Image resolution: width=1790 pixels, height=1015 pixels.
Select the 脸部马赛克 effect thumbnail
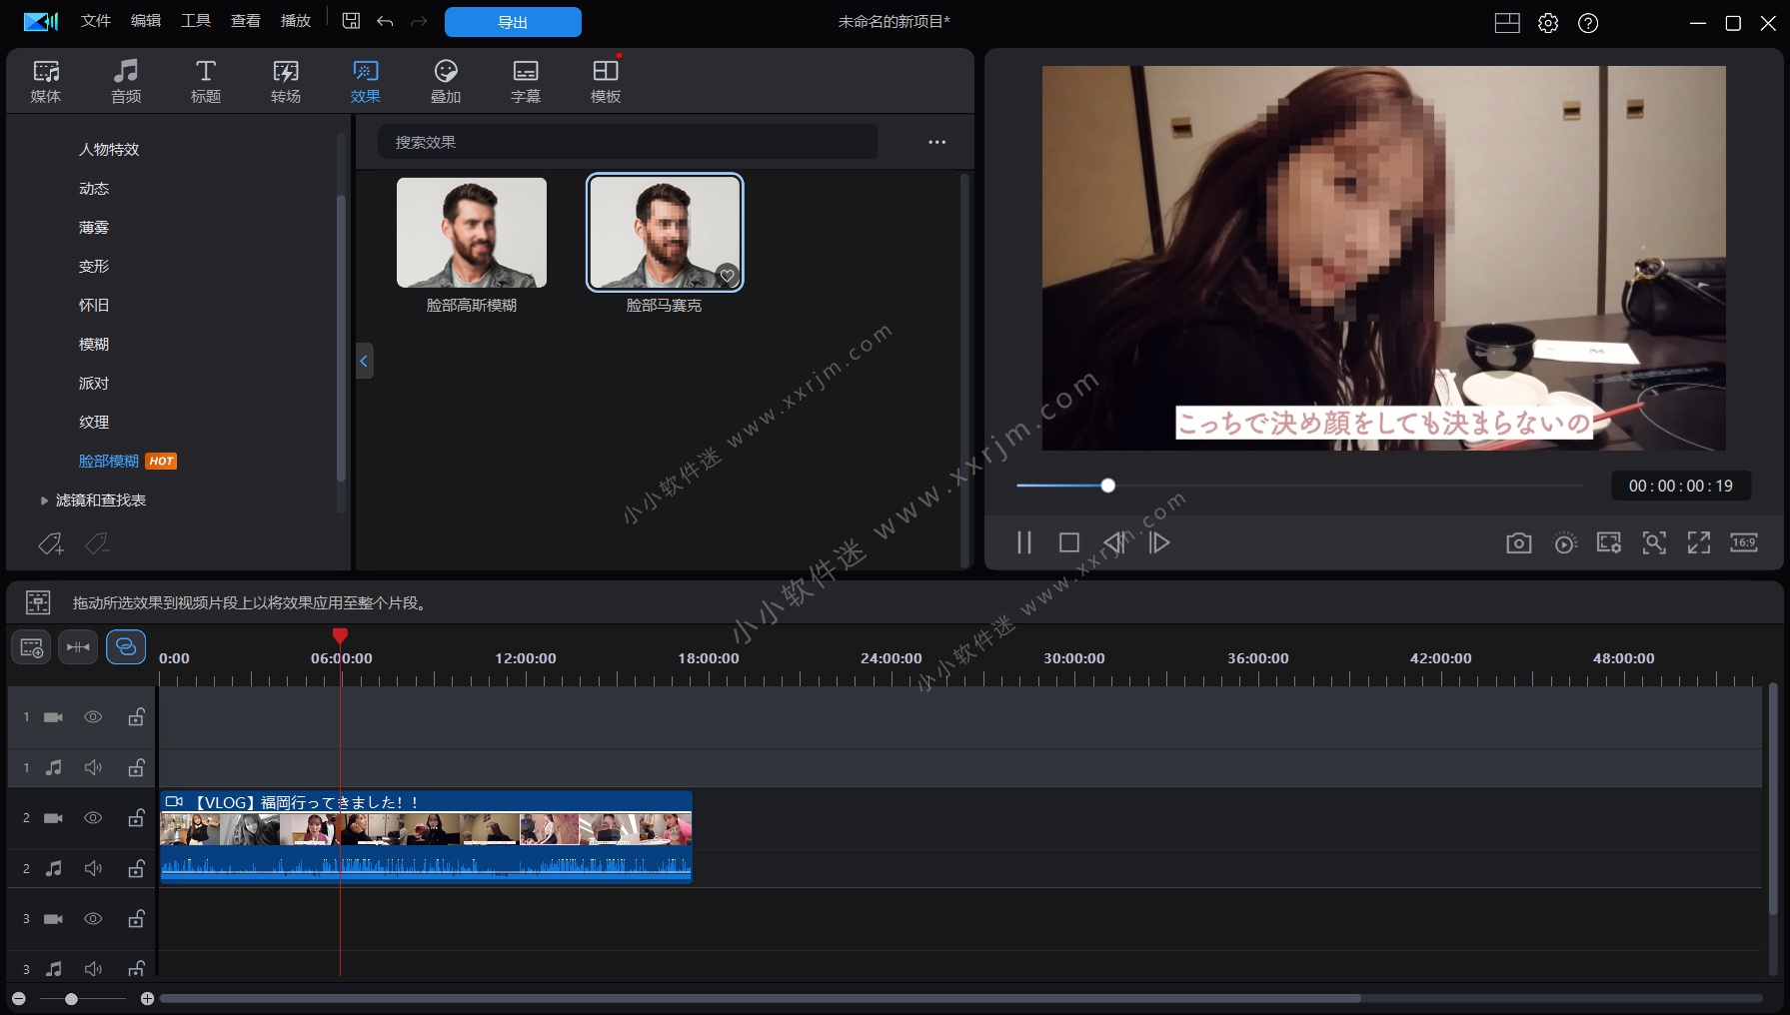click(x=665, y=232)
